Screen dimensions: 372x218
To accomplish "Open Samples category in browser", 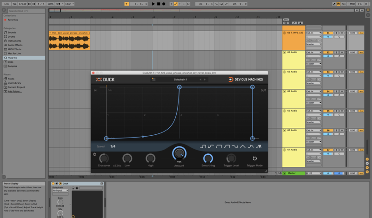I will 13,66.
